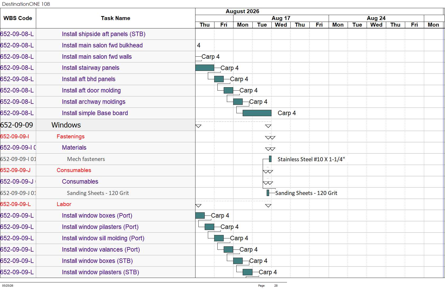
Task: Select task Install window boxes (STB)
Action: click(x=97, y=261)
